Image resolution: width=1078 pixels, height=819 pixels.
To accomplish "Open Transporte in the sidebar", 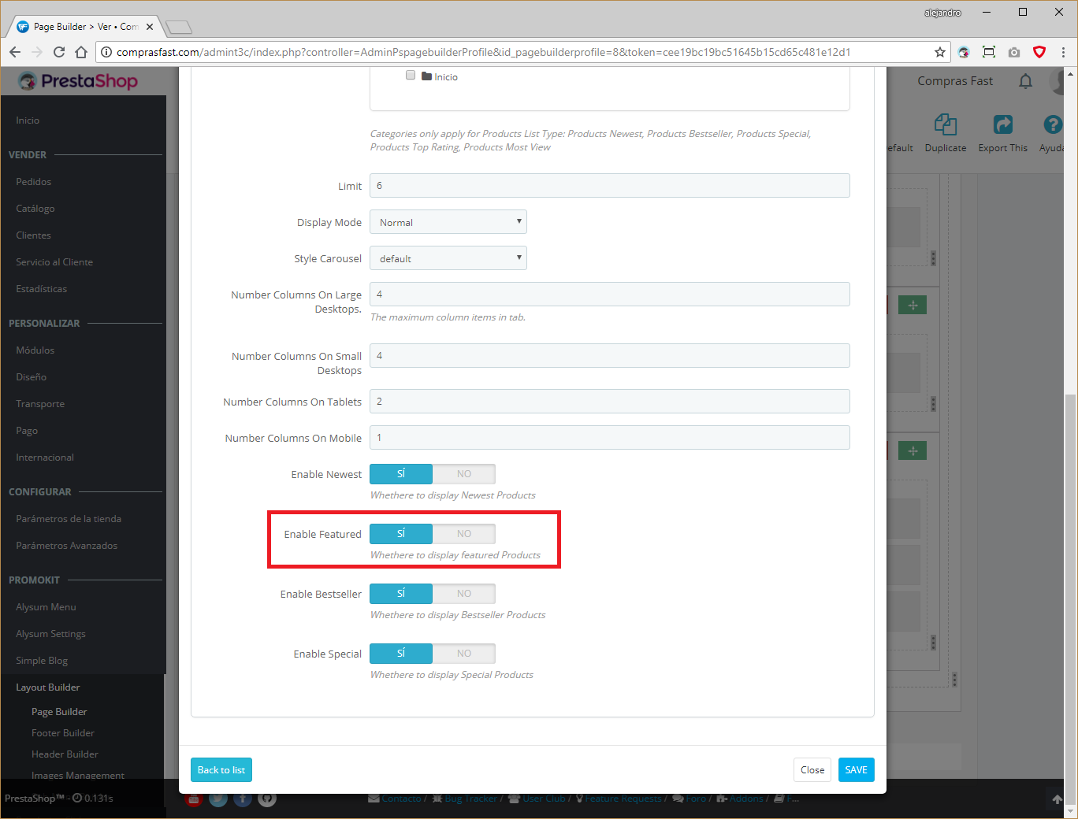I will point(40,404).
